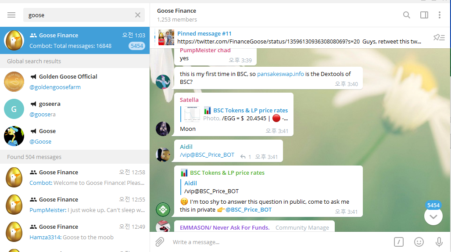Viewport: 451px width, 252px height.
Task: Click Aidil's avatar picture
Action: [x=163, y=155]
